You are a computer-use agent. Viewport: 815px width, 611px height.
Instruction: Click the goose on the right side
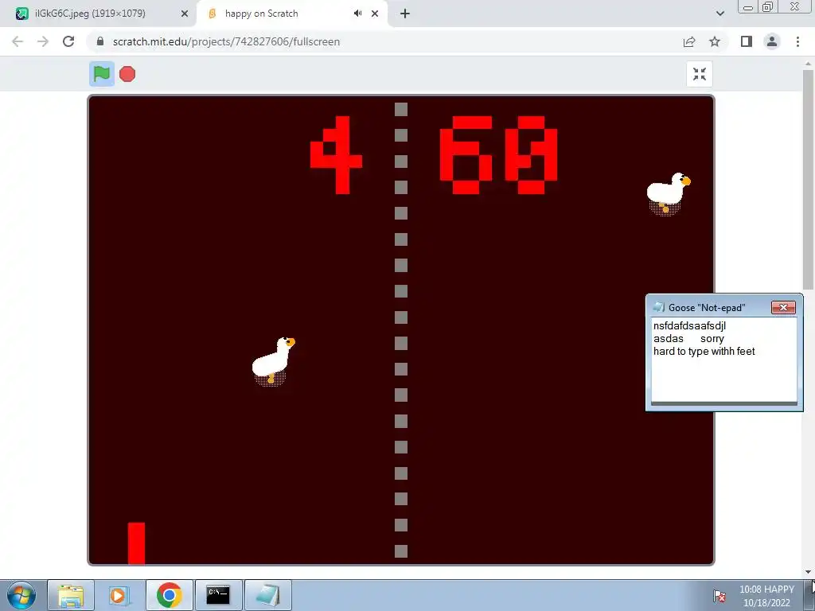(x=668, y=193)
